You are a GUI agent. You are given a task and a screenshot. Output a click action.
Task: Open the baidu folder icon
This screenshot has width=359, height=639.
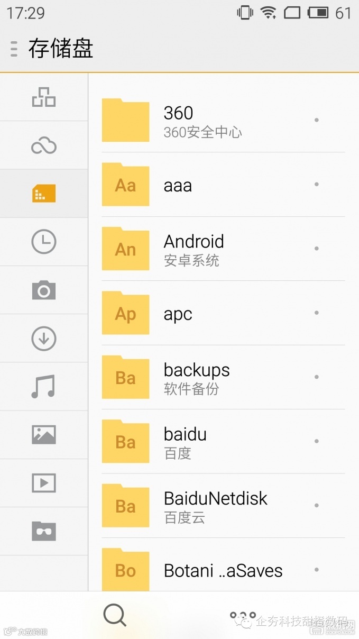point(125,441)
